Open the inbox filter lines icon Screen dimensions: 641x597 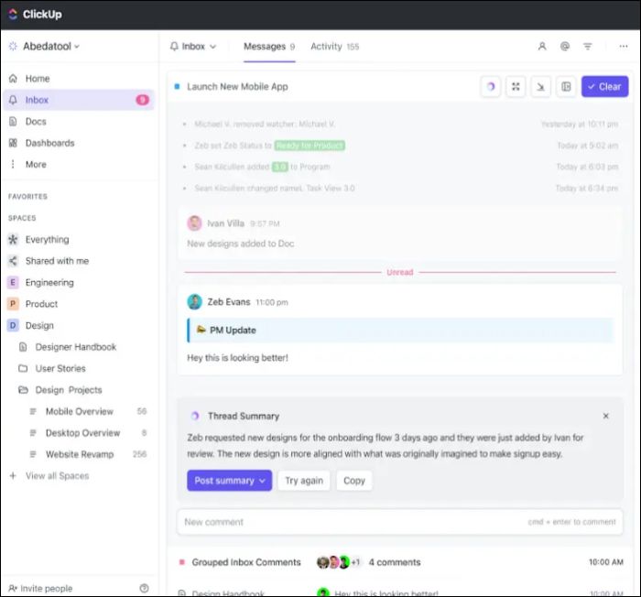(x=588, y=46)
